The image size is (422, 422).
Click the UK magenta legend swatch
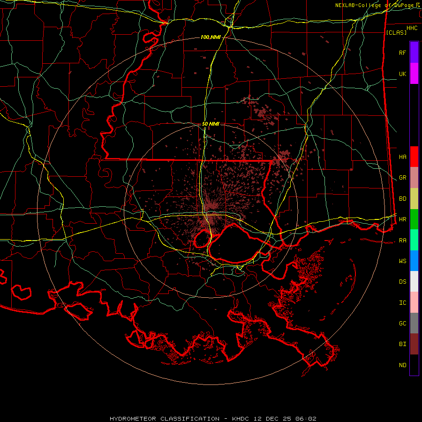coord(414,74)
